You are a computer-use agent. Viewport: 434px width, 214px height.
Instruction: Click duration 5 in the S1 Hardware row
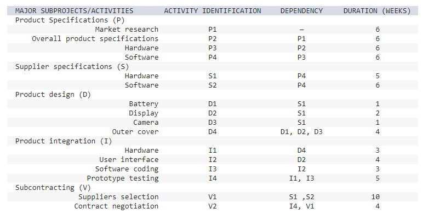[378, 76]
